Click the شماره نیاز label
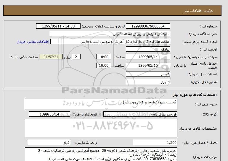This screenshot has width=228, height=161. (x=208, y=26)
